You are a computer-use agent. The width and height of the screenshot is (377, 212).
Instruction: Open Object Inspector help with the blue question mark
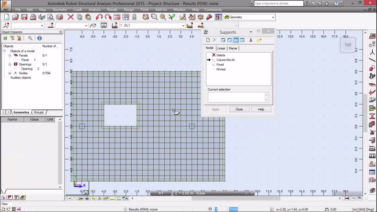tap(39, 38)
